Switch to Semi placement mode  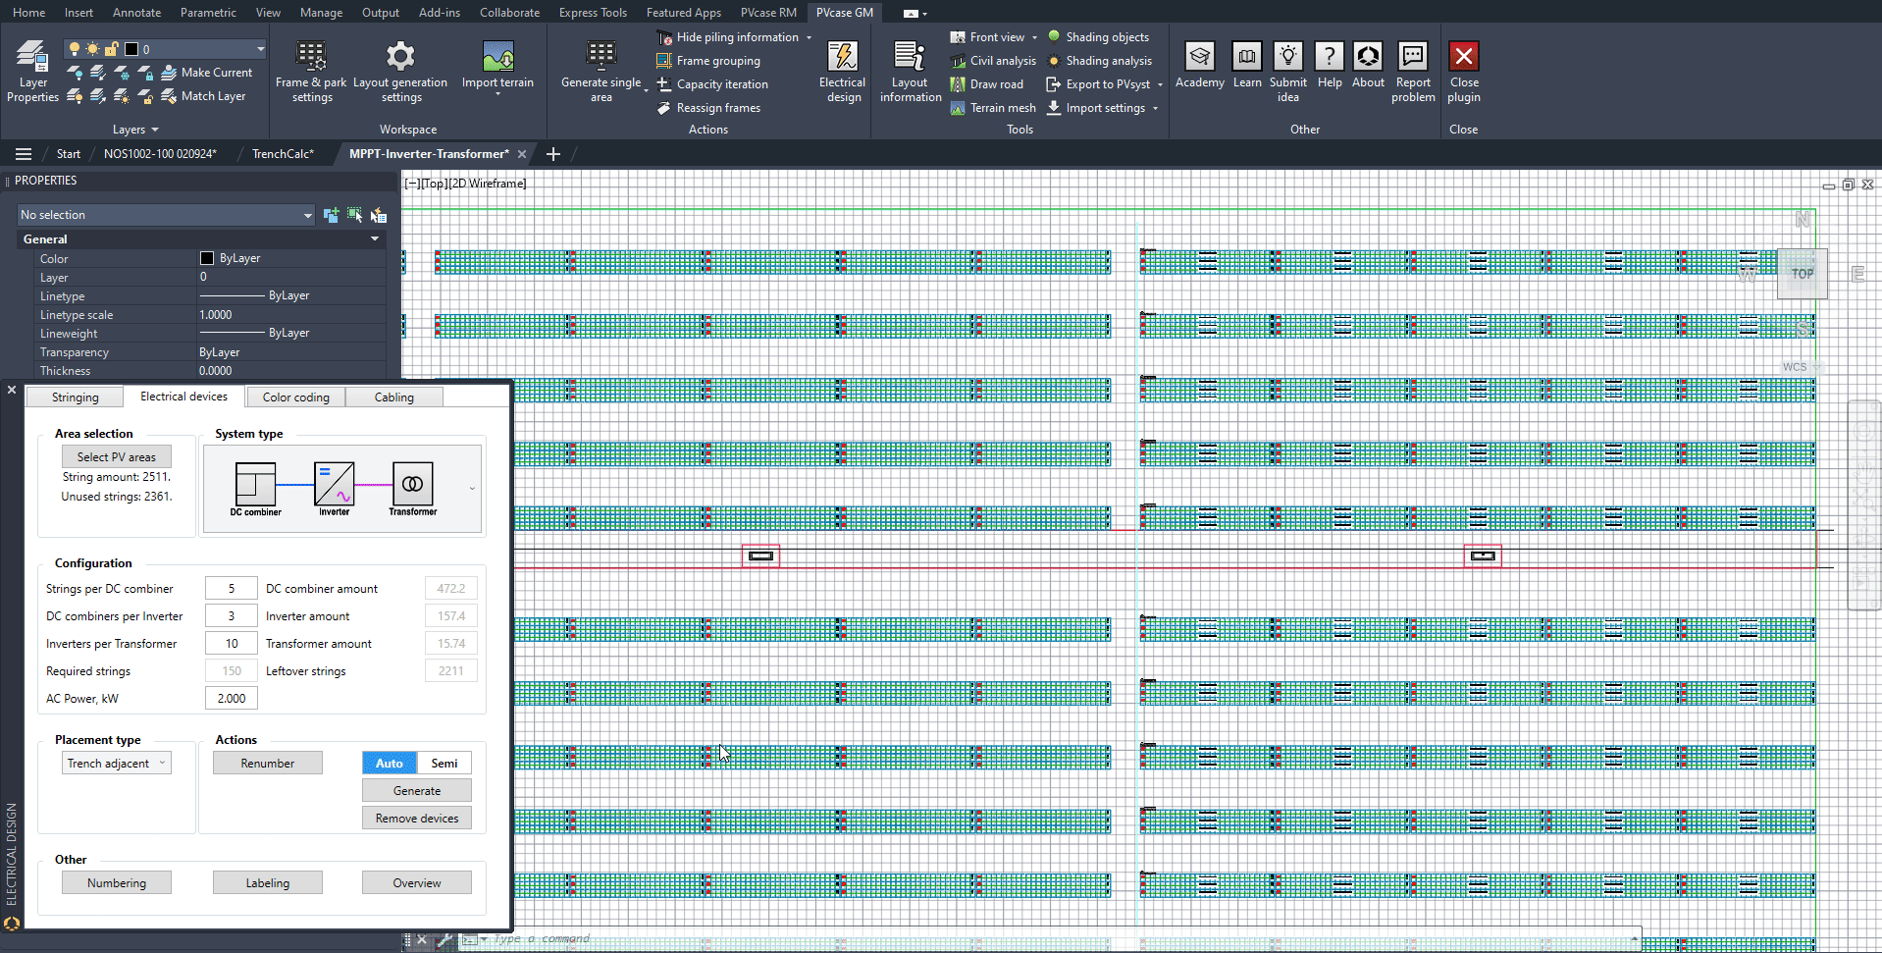(x=444, y=764)
